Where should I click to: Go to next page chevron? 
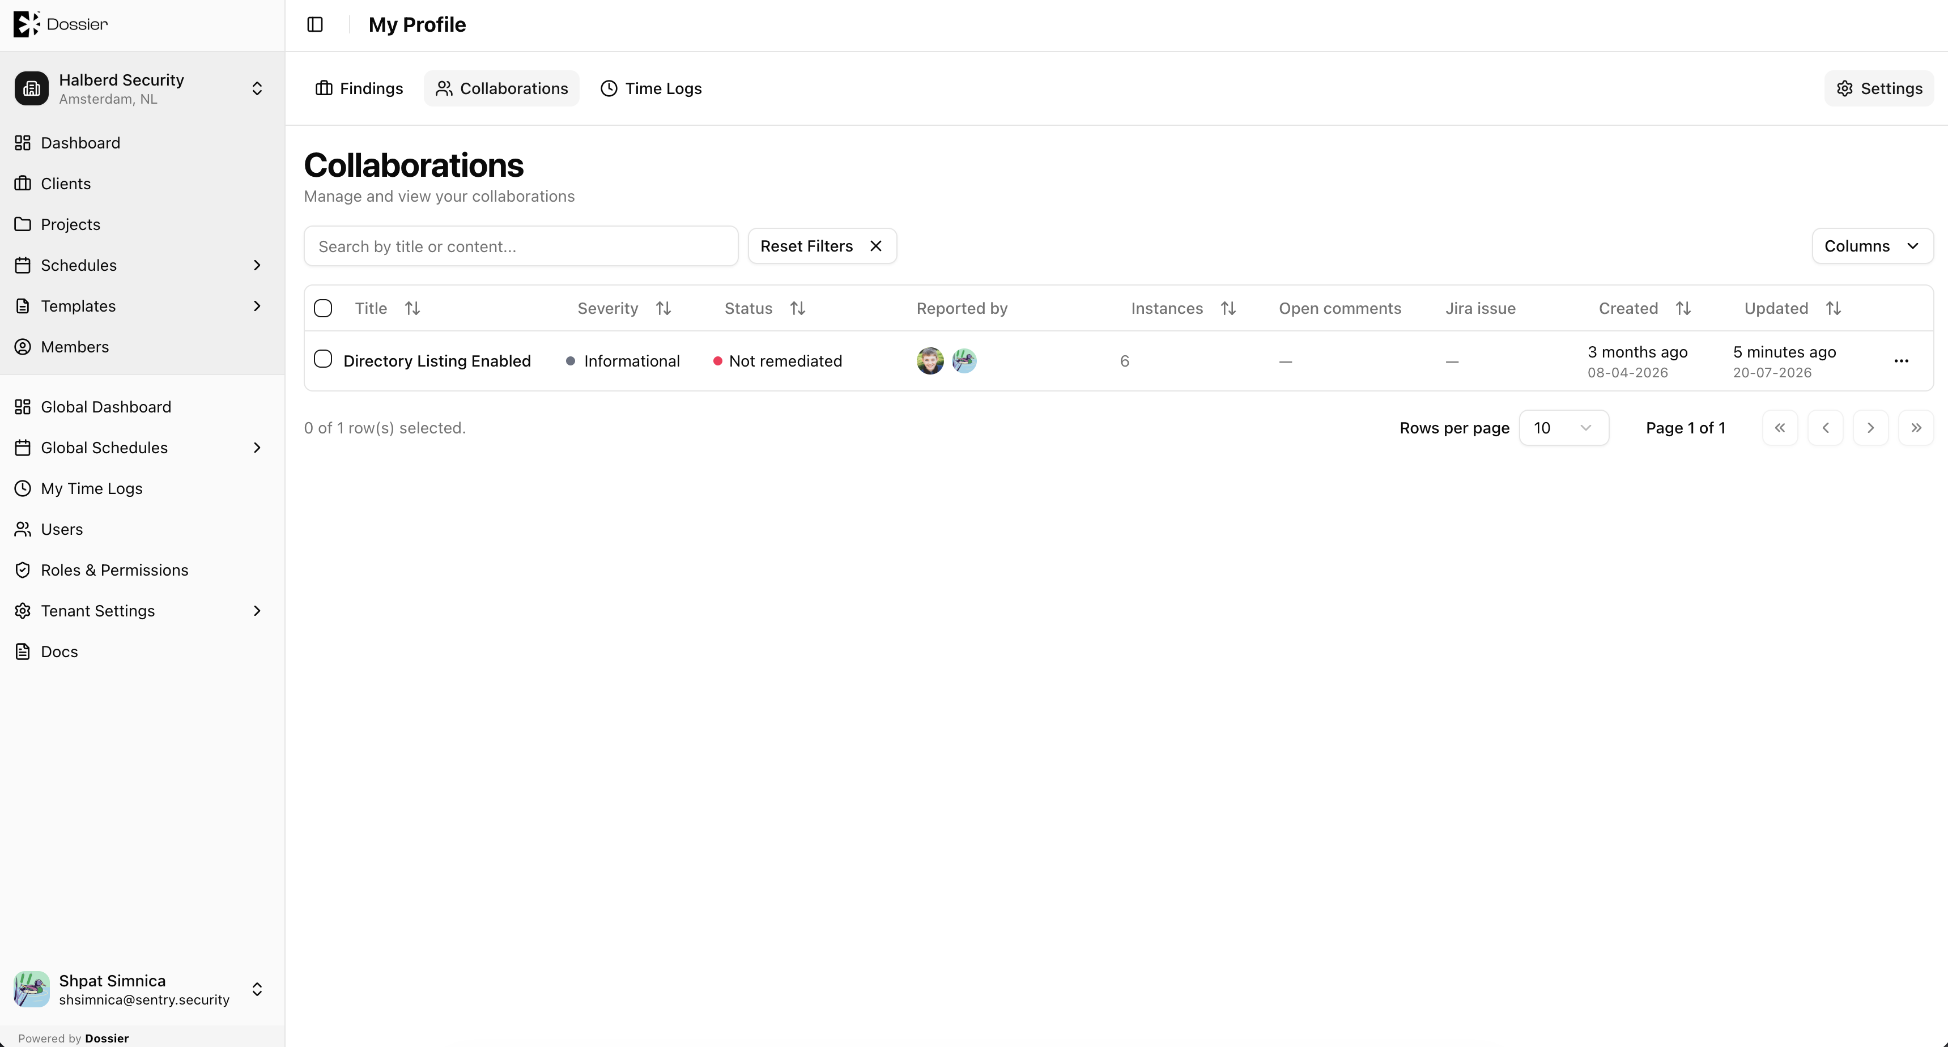tap(1871, 428)
